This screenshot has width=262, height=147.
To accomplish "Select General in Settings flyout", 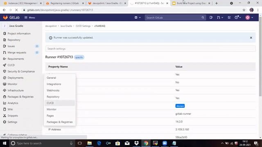I will 60,78.
